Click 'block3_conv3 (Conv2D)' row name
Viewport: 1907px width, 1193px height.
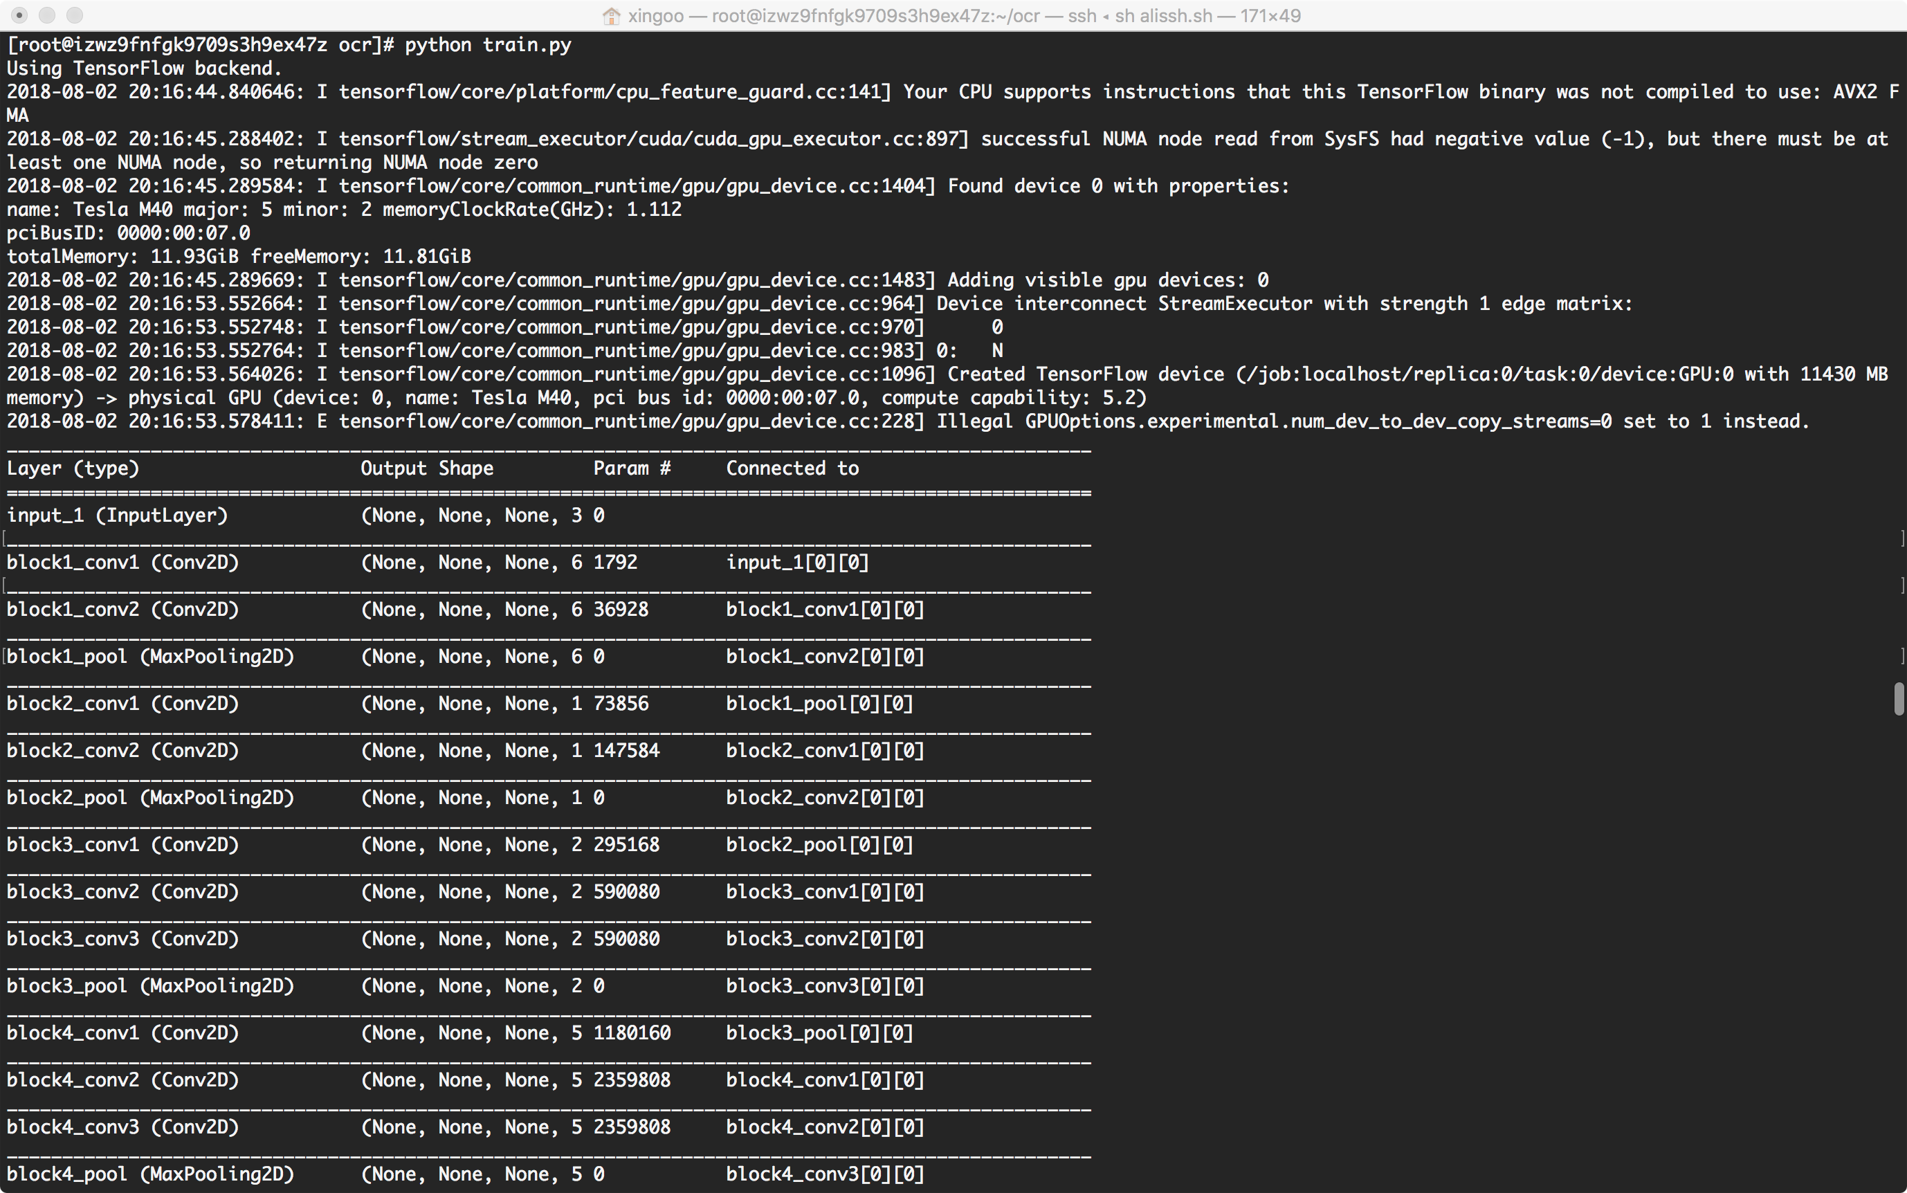click(x=122, y=940)
